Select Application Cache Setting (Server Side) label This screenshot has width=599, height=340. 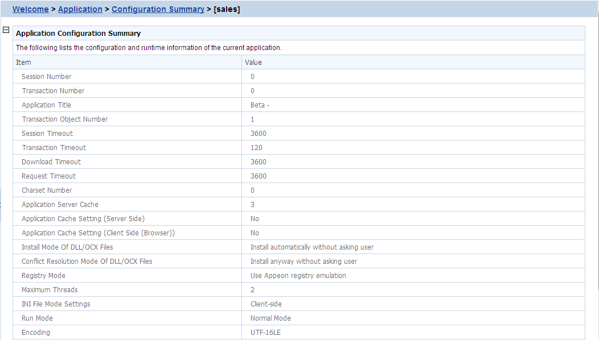click(83, 219)
